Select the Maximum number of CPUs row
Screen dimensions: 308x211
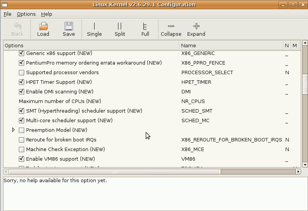[x=60, y=101]
